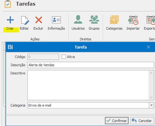The width and height of the screenshot is (155, 126).
Task: Click inside the Descritivo text area
Action: (x=88, y=85)
